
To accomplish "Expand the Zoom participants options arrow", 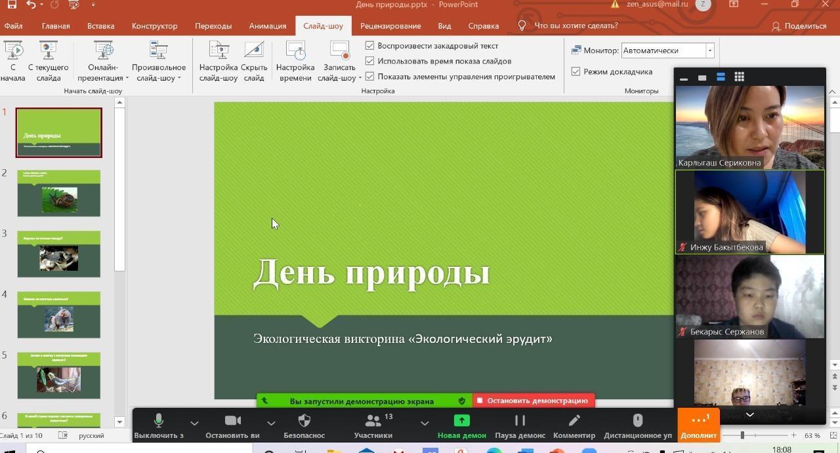I will [x=425, y=423].
